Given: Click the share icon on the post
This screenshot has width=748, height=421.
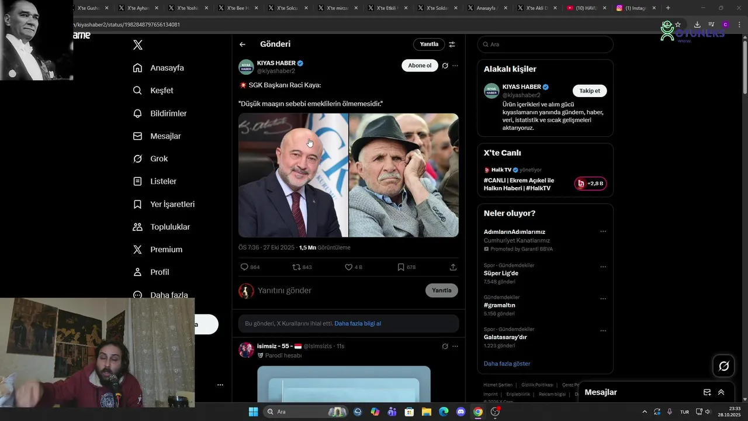Looking at the screenshot, I should click(453, 267).
